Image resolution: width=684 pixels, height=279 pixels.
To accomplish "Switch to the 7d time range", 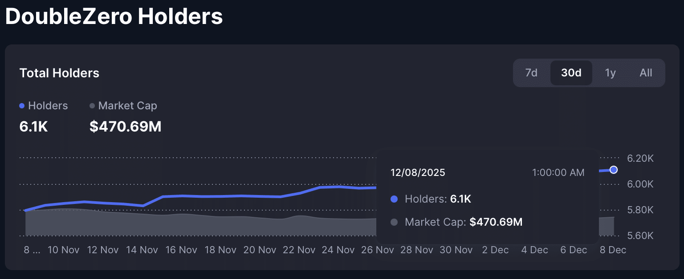I will (531, 72).
